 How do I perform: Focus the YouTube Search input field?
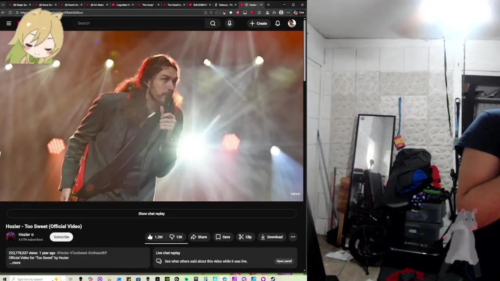click(140, 23)
